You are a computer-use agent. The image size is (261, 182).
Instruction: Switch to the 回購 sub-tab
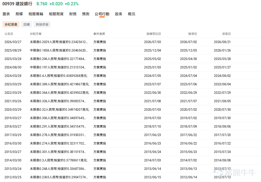pos(26,24)
